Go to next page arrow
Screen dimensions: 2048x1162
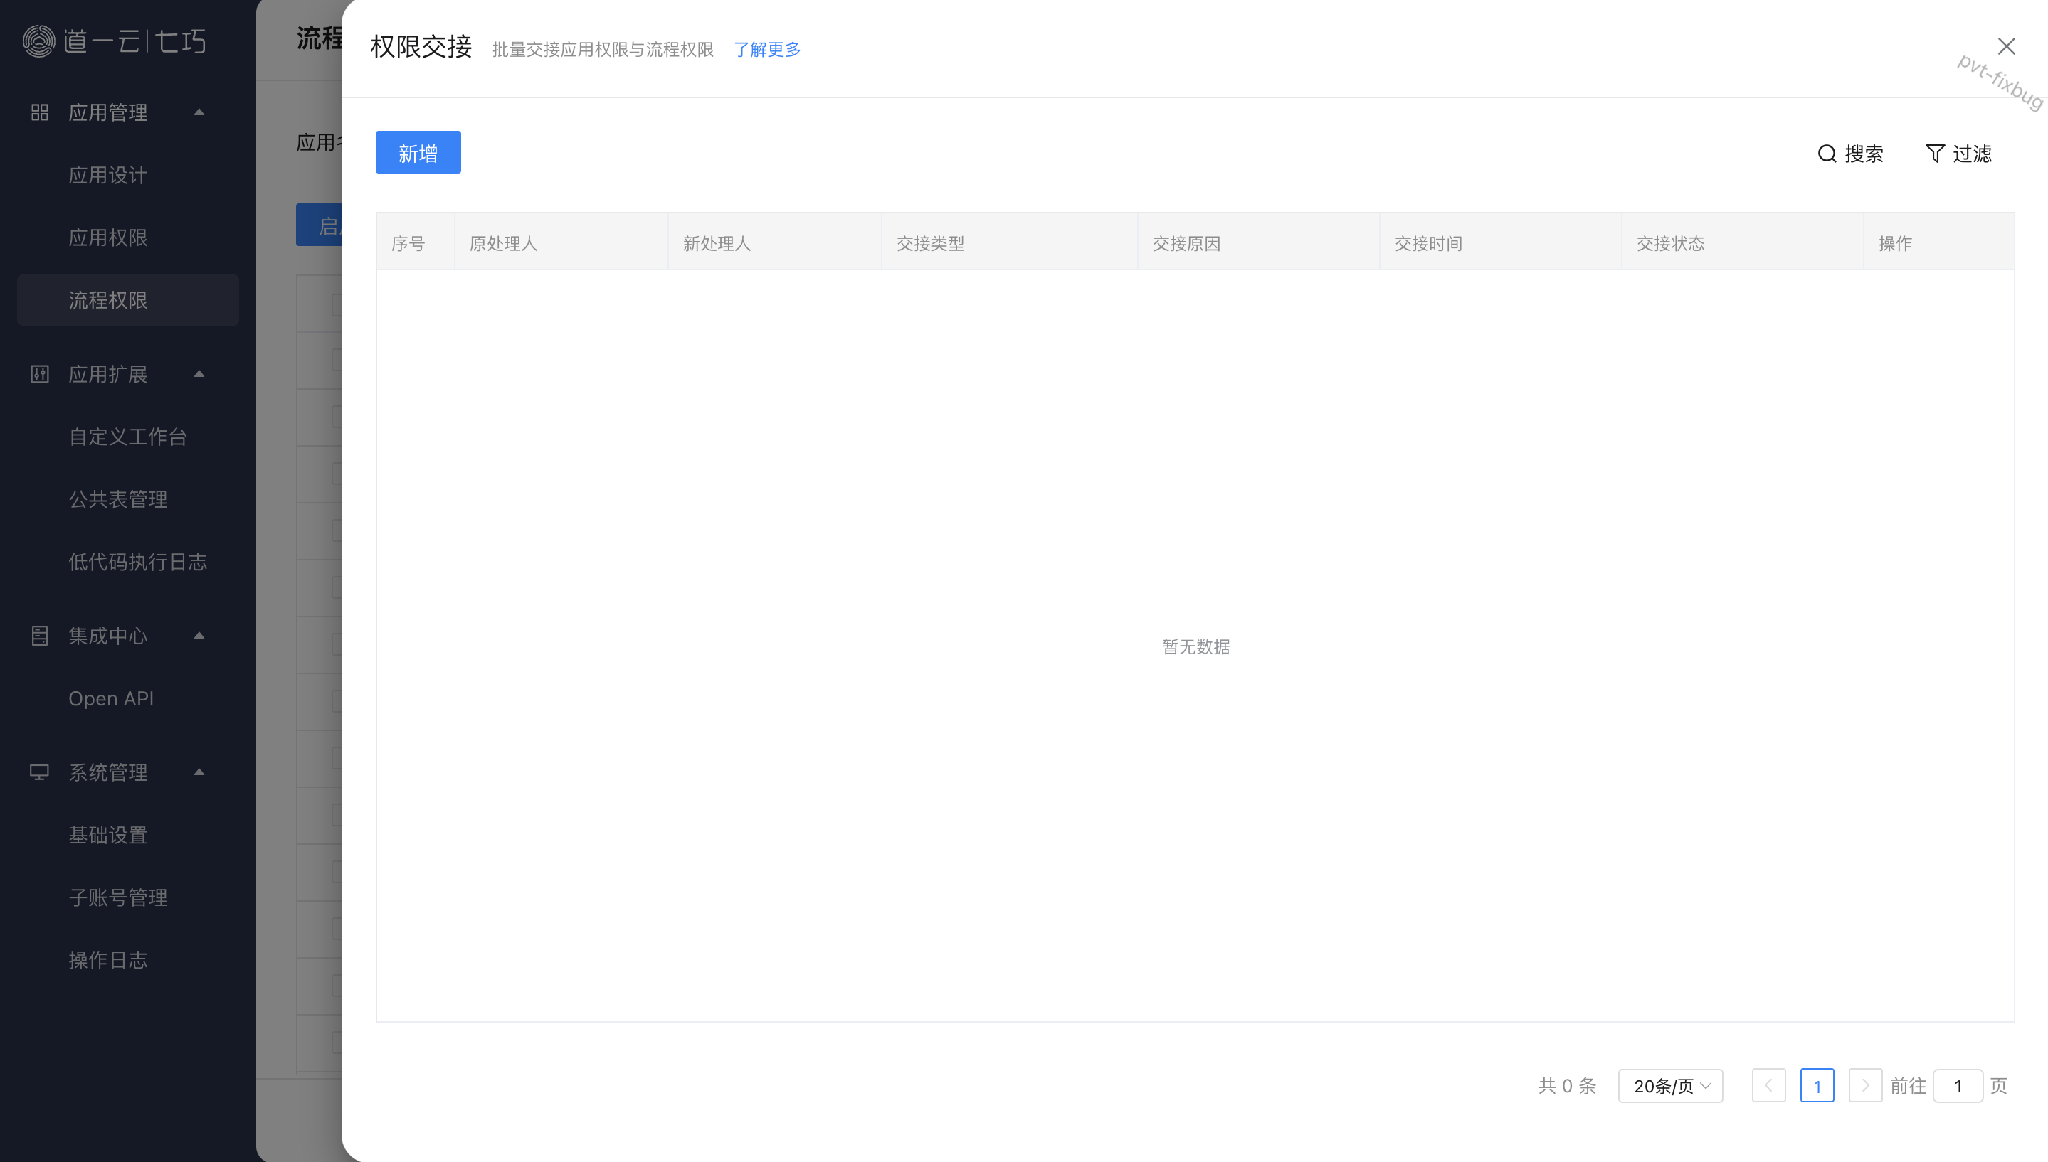1865,1085
